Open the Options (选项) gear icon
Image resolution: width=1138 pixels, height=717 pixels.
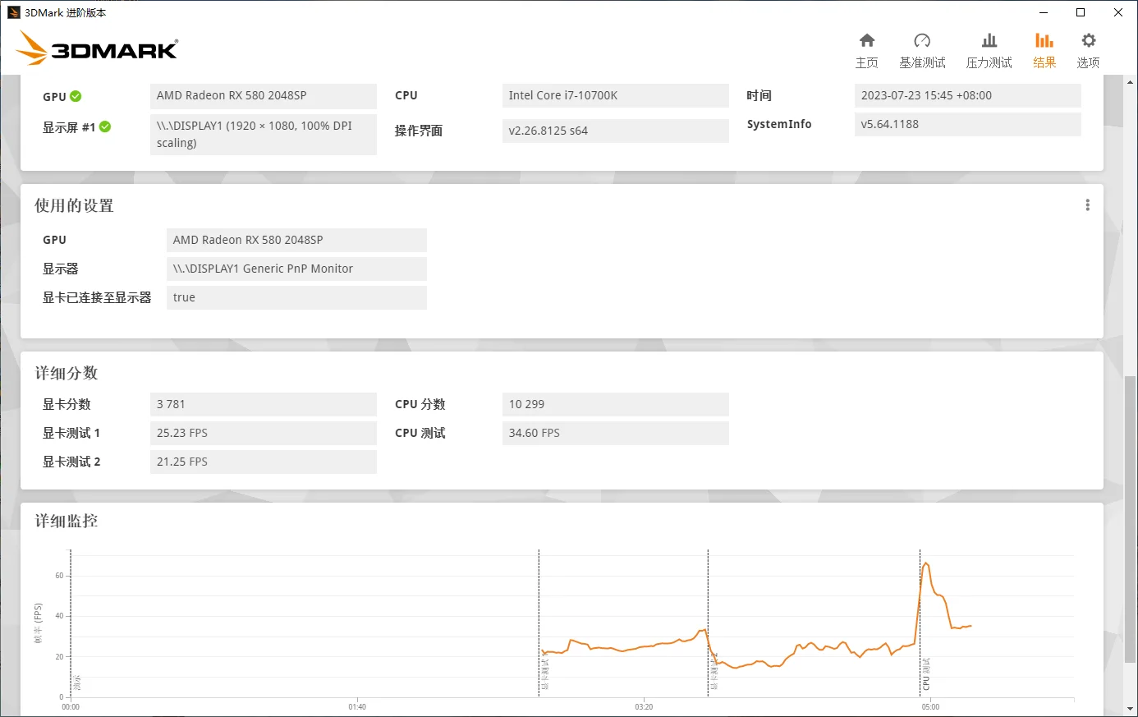pyautogui.click(x=1088, y=41)
